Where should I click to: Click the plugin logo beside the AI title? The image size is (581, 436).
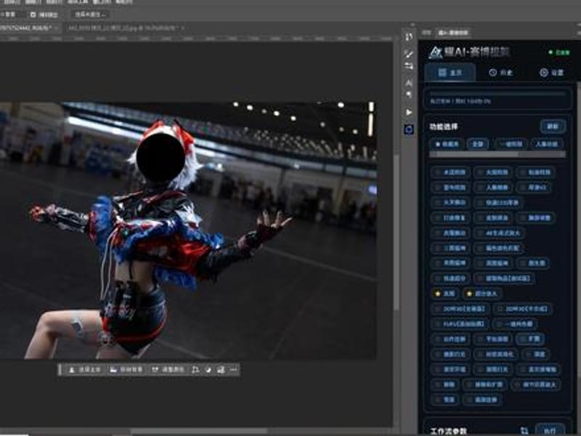[435, 52]
